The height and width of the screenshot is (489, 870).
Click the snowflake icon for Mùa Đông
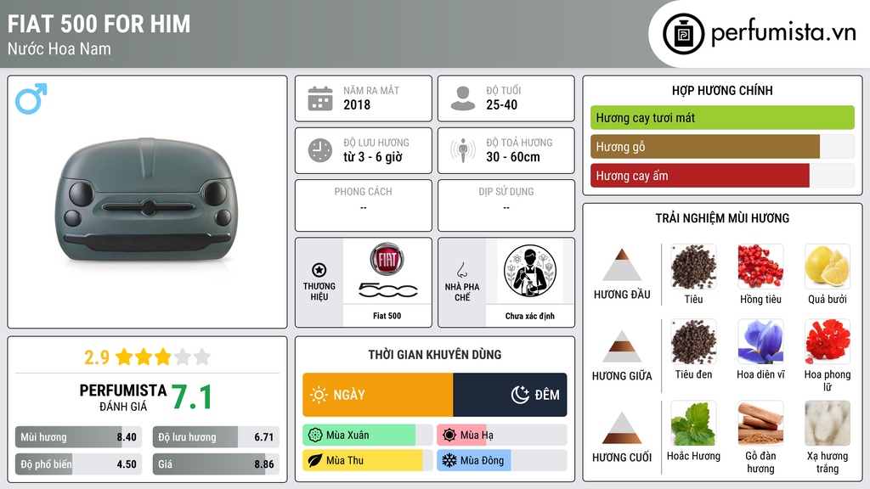pos(449,460)
